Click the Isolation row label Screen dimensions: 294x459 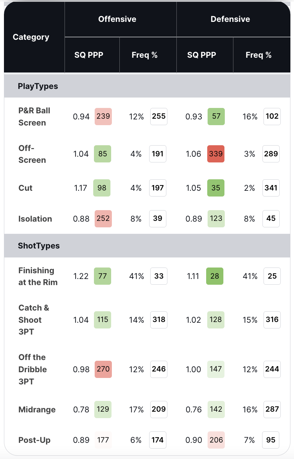(x=35, y=219)
